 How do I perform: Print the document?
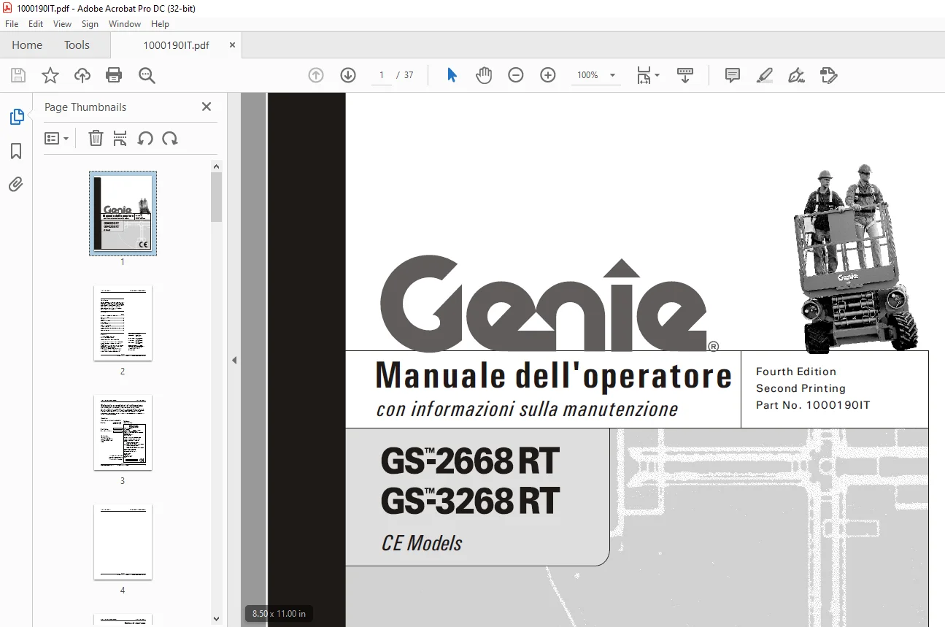coord(114,75)
